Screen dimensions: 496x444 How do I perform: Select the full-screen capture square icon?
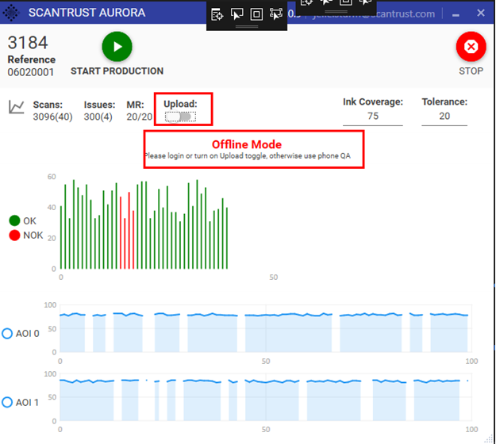[x=256, y=14]
